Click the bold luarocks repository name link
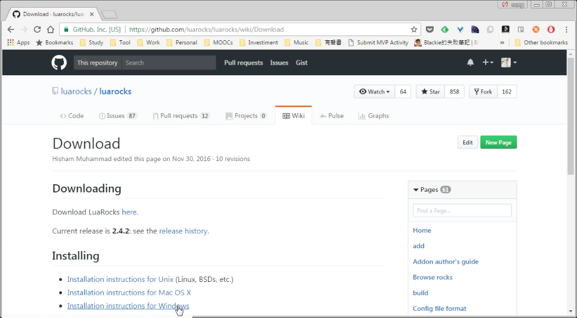Viewport: 577px width, 318px height. point(115,91)
